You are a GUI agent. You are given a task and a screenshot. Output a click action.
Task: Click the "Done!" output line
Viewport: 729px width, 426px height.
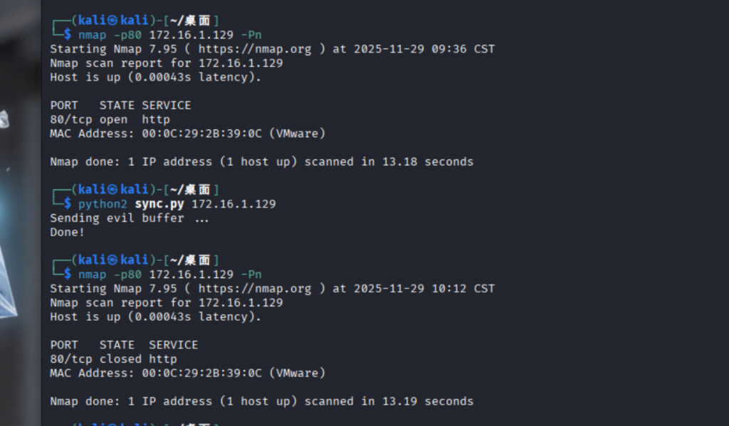point(67,232)
